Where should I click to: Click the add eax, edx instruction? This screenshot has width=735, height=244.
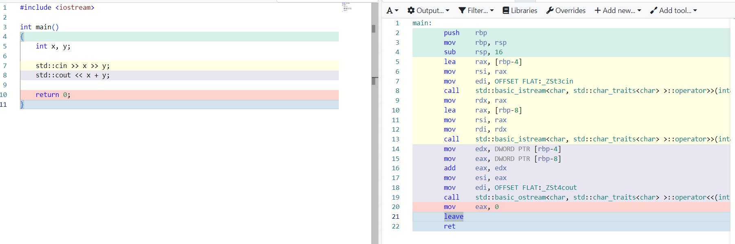click(x=475, y=168)
